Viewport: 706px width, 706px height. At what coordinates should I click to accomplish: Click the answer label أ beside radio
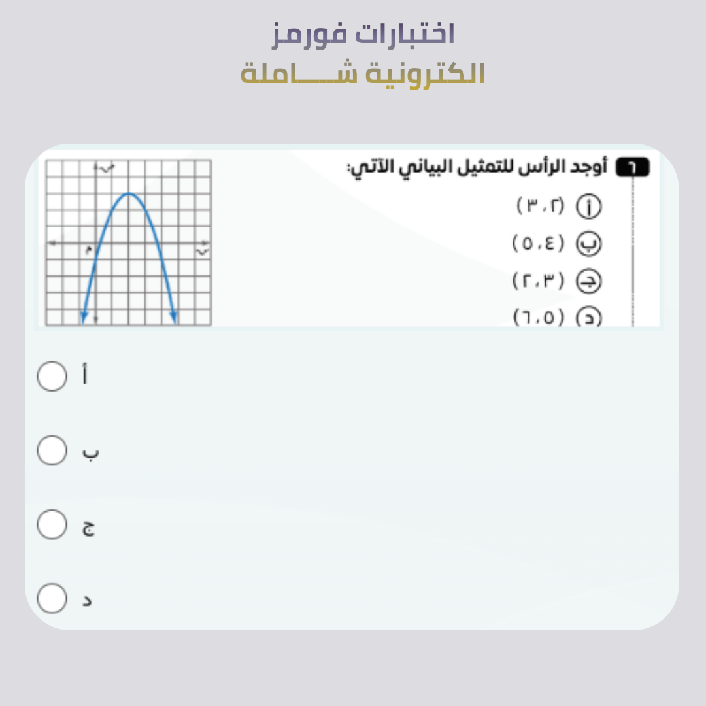pos(85,376)
